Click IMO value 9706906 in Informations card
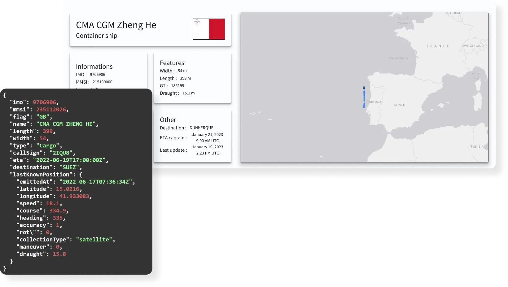 pos(98,75)
